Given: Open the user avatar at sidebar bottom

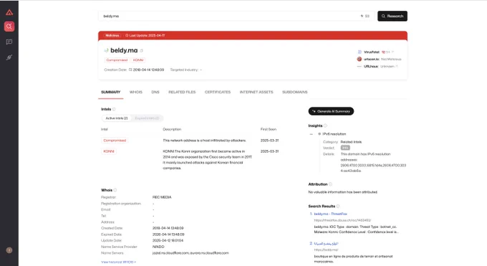Looking at the screenshot, I should [9, 250].
